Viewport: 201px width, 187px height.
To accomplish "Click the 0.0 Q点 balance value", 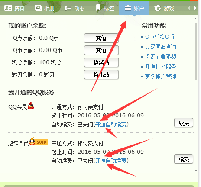I will click(49, 38).
